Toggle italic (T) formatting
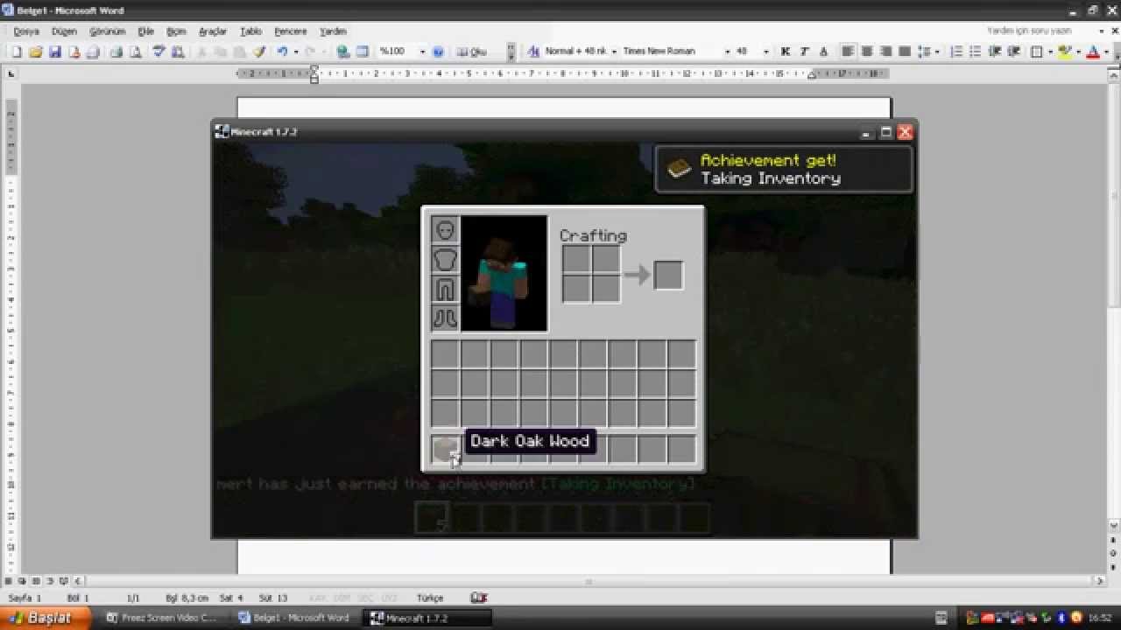1121x630 pixels. 805,52
